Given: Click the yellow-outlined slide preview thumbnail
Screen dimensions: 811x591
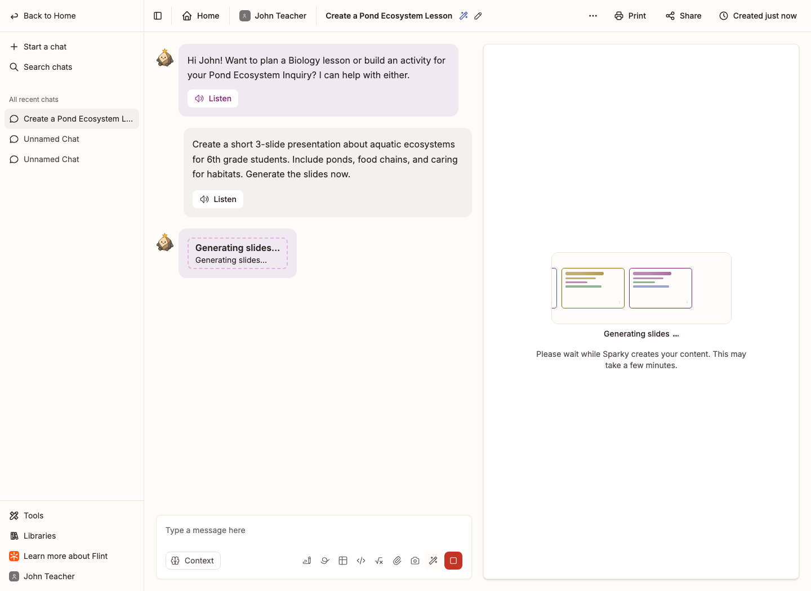Looking at the screenshot, I should [x=593, y=288].
